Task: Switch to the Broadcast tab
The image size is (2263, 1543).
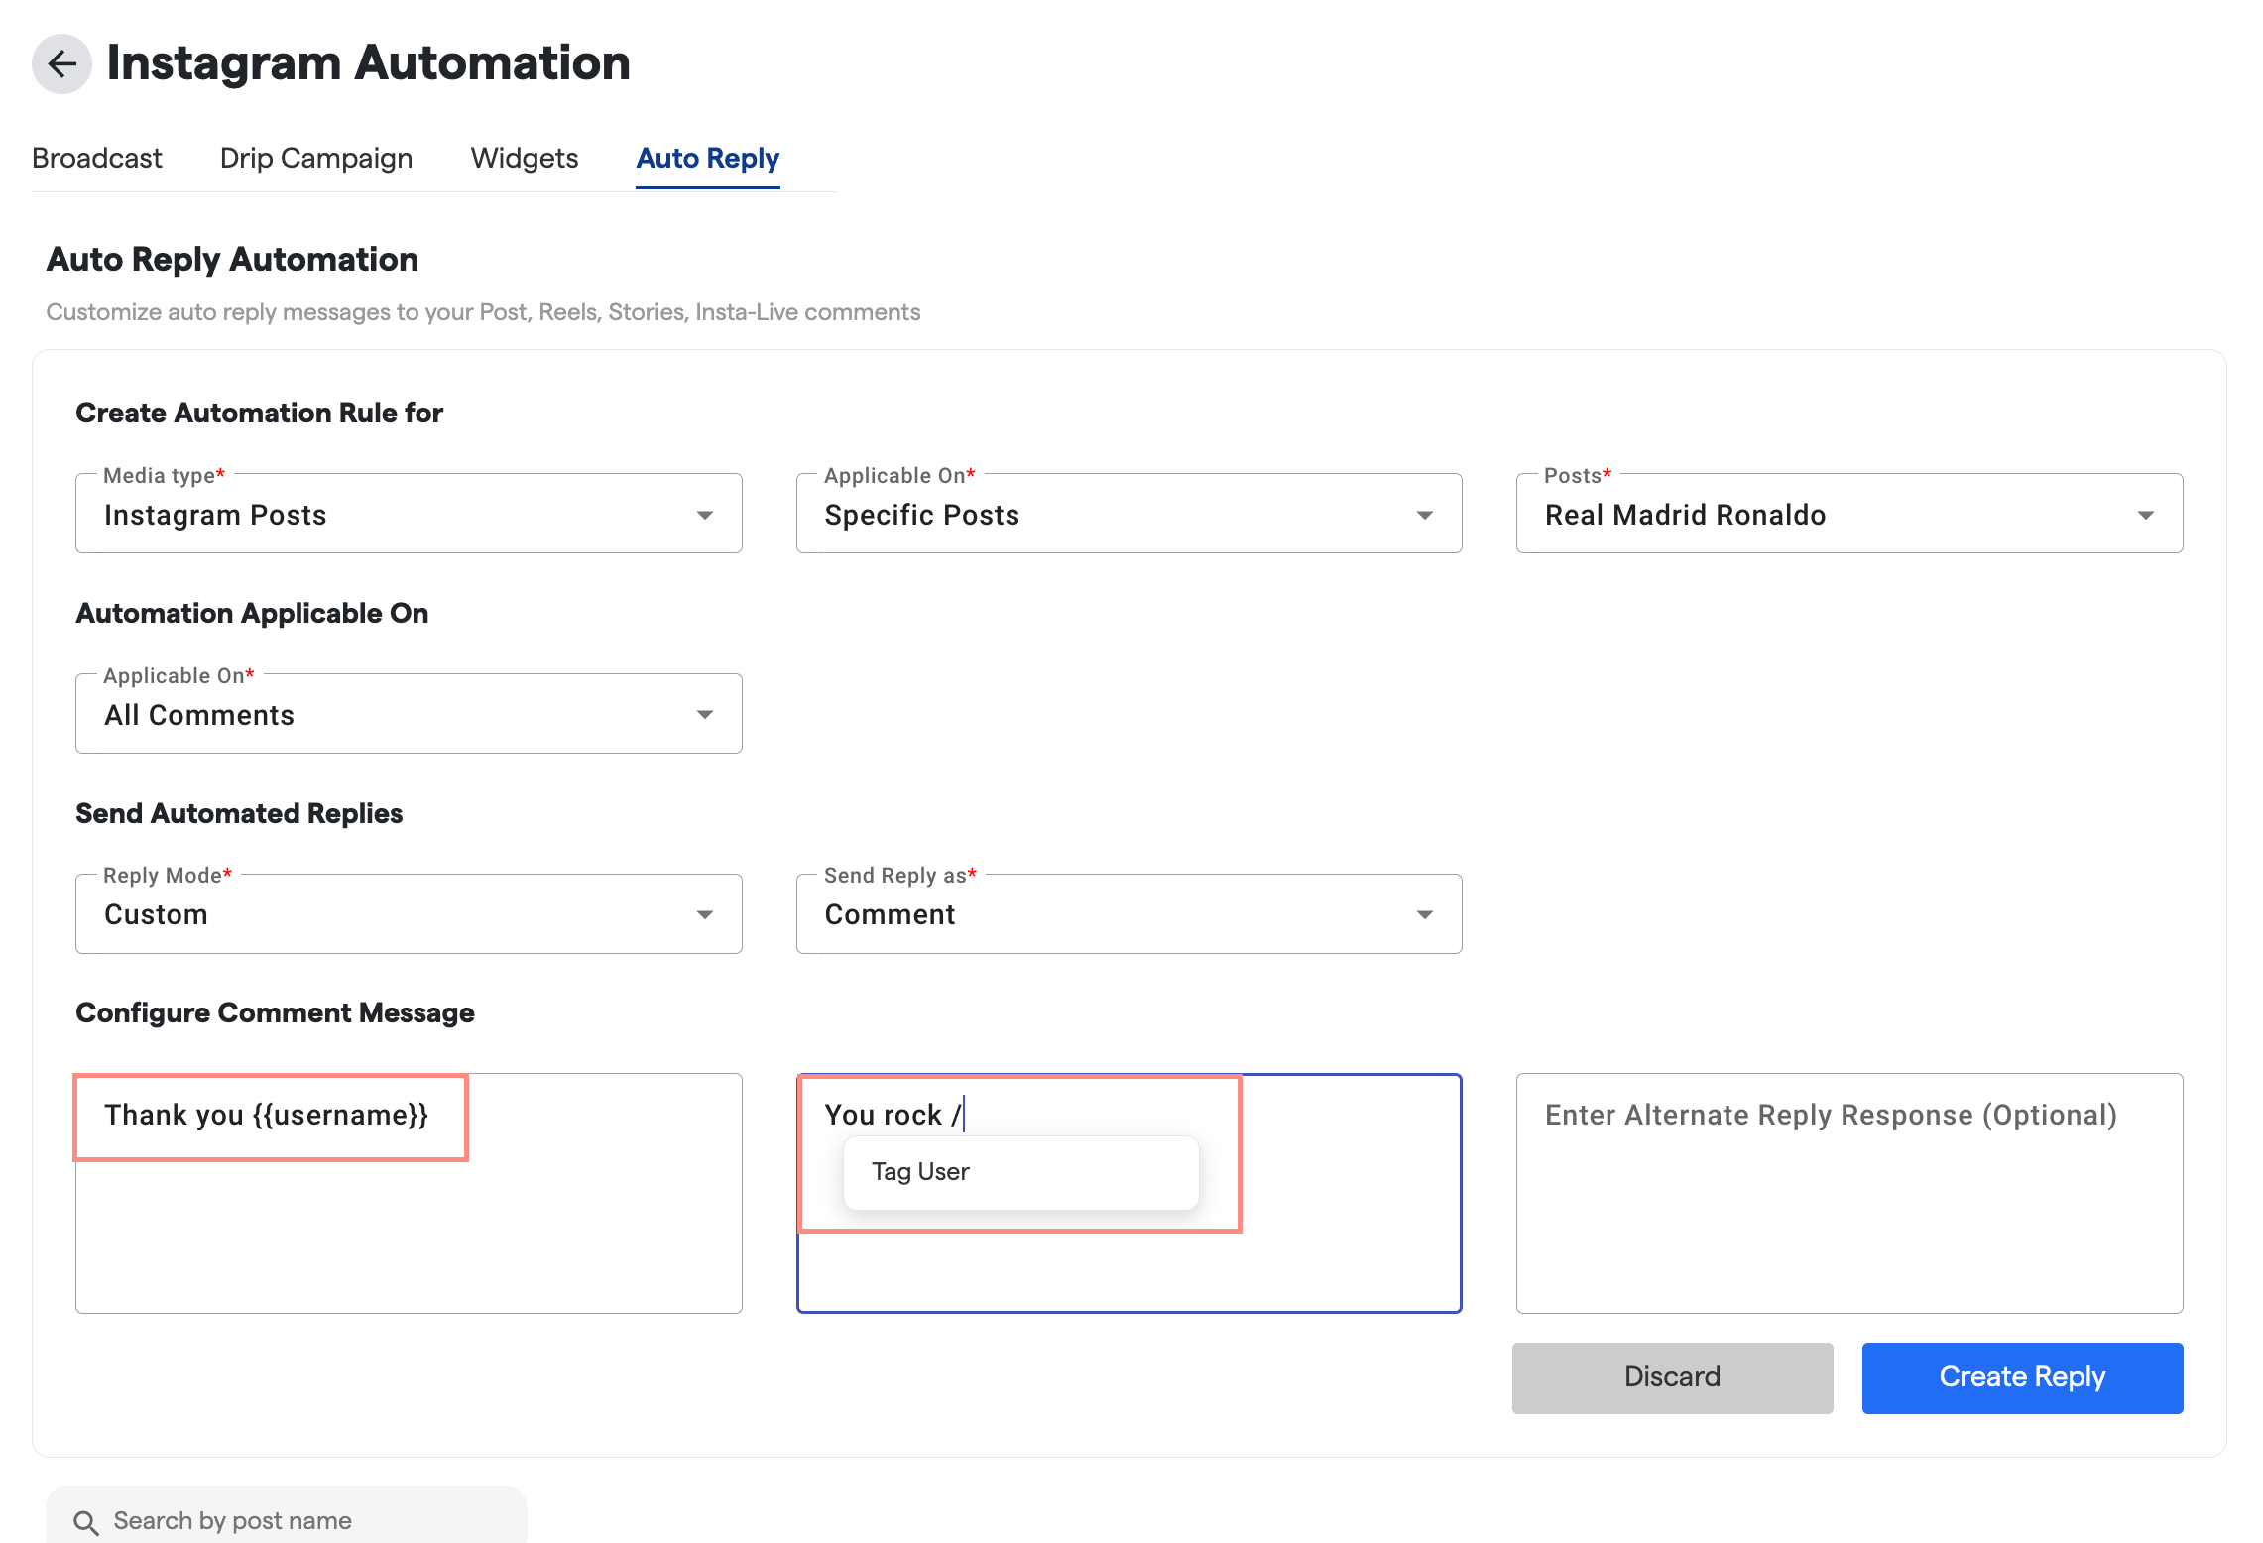Action: click(x=96, y=158)
